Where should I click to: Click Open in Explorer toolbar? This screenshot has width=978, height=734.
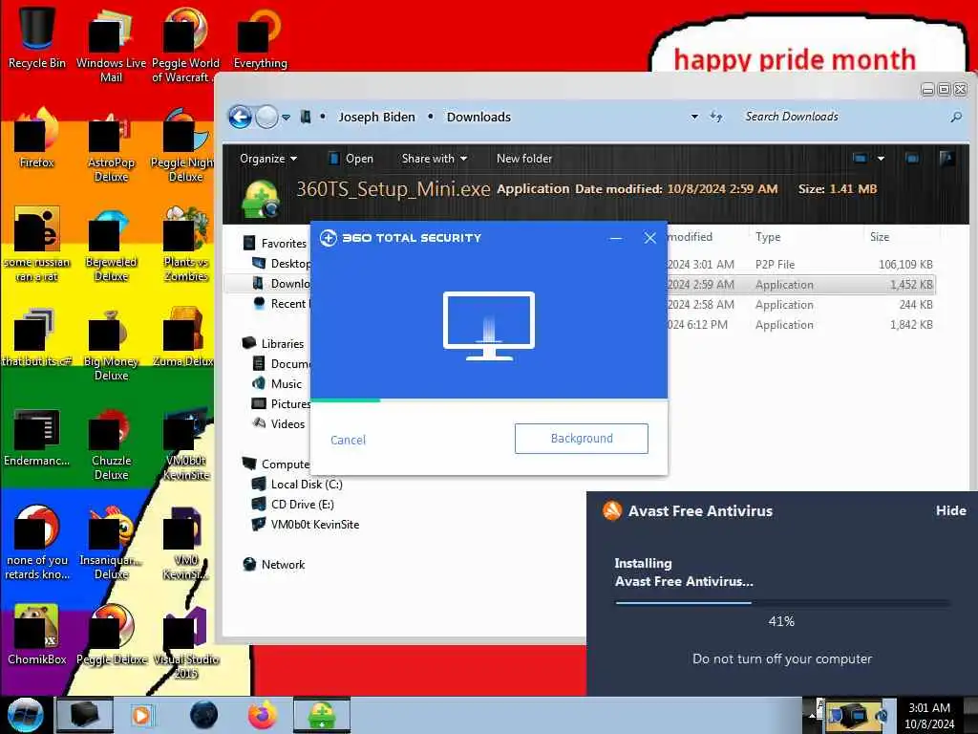(x=351, y=159)
